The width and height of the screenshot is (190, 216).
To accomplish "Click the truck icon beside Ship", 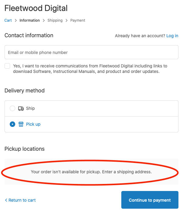I will [21, 108].
